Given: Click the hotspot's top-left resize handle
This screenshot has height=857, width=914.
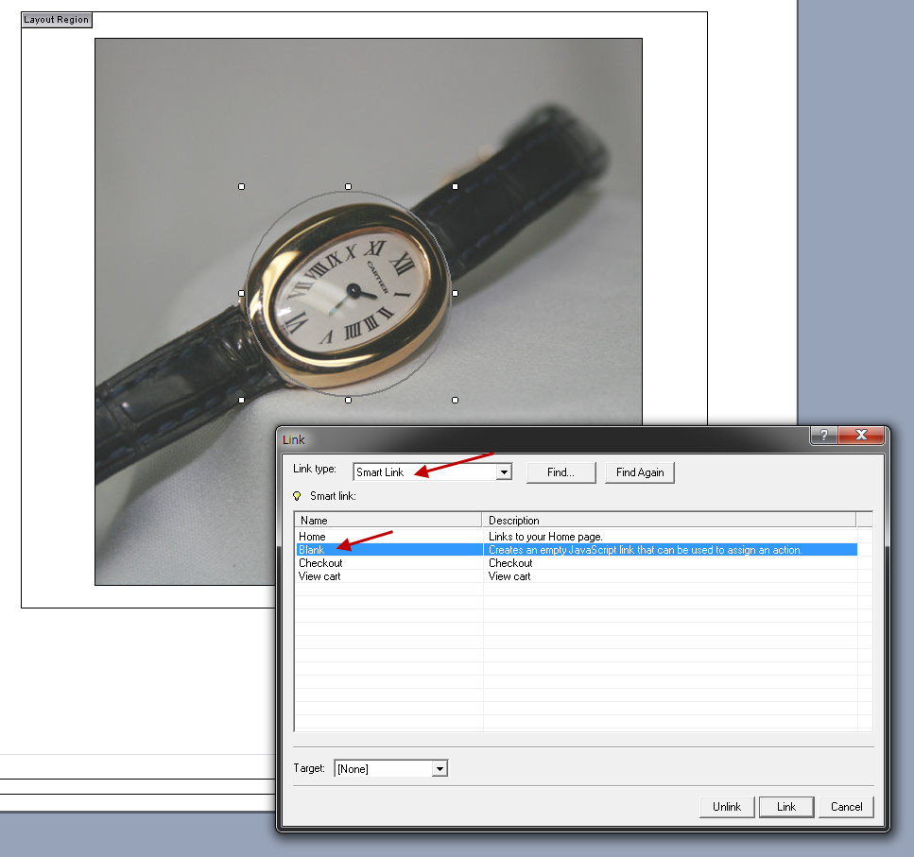Looking at the screenshot, I should pyautogui.click(x=241, y=186).
